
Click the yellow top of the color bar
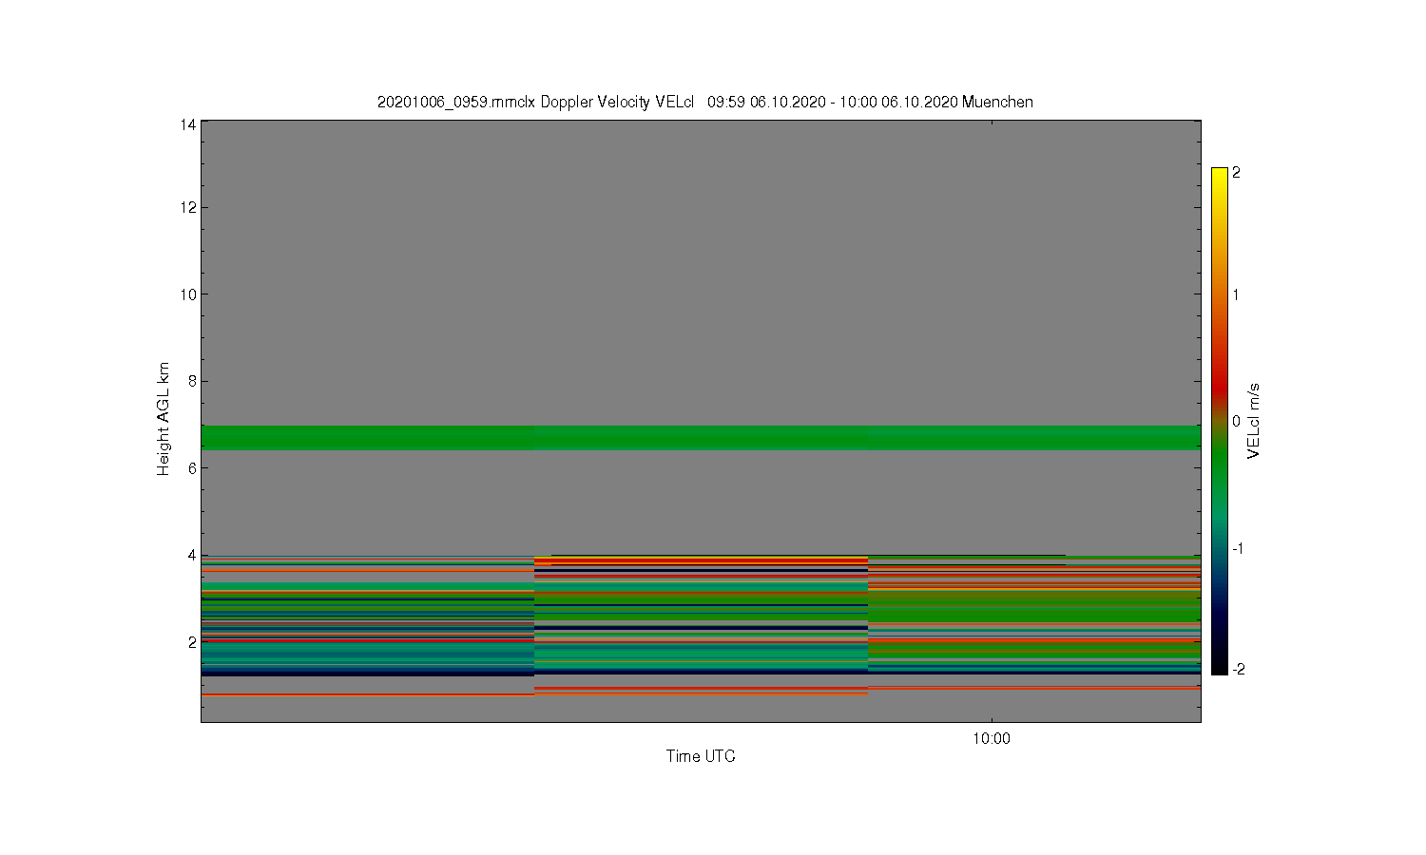pos(1219,174)
